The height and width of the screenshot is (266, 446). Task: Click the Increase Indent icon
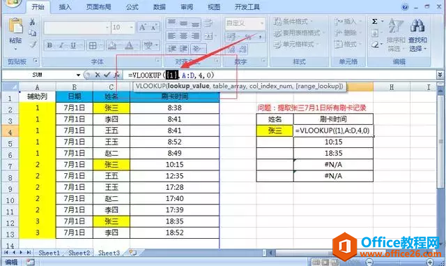184,48
